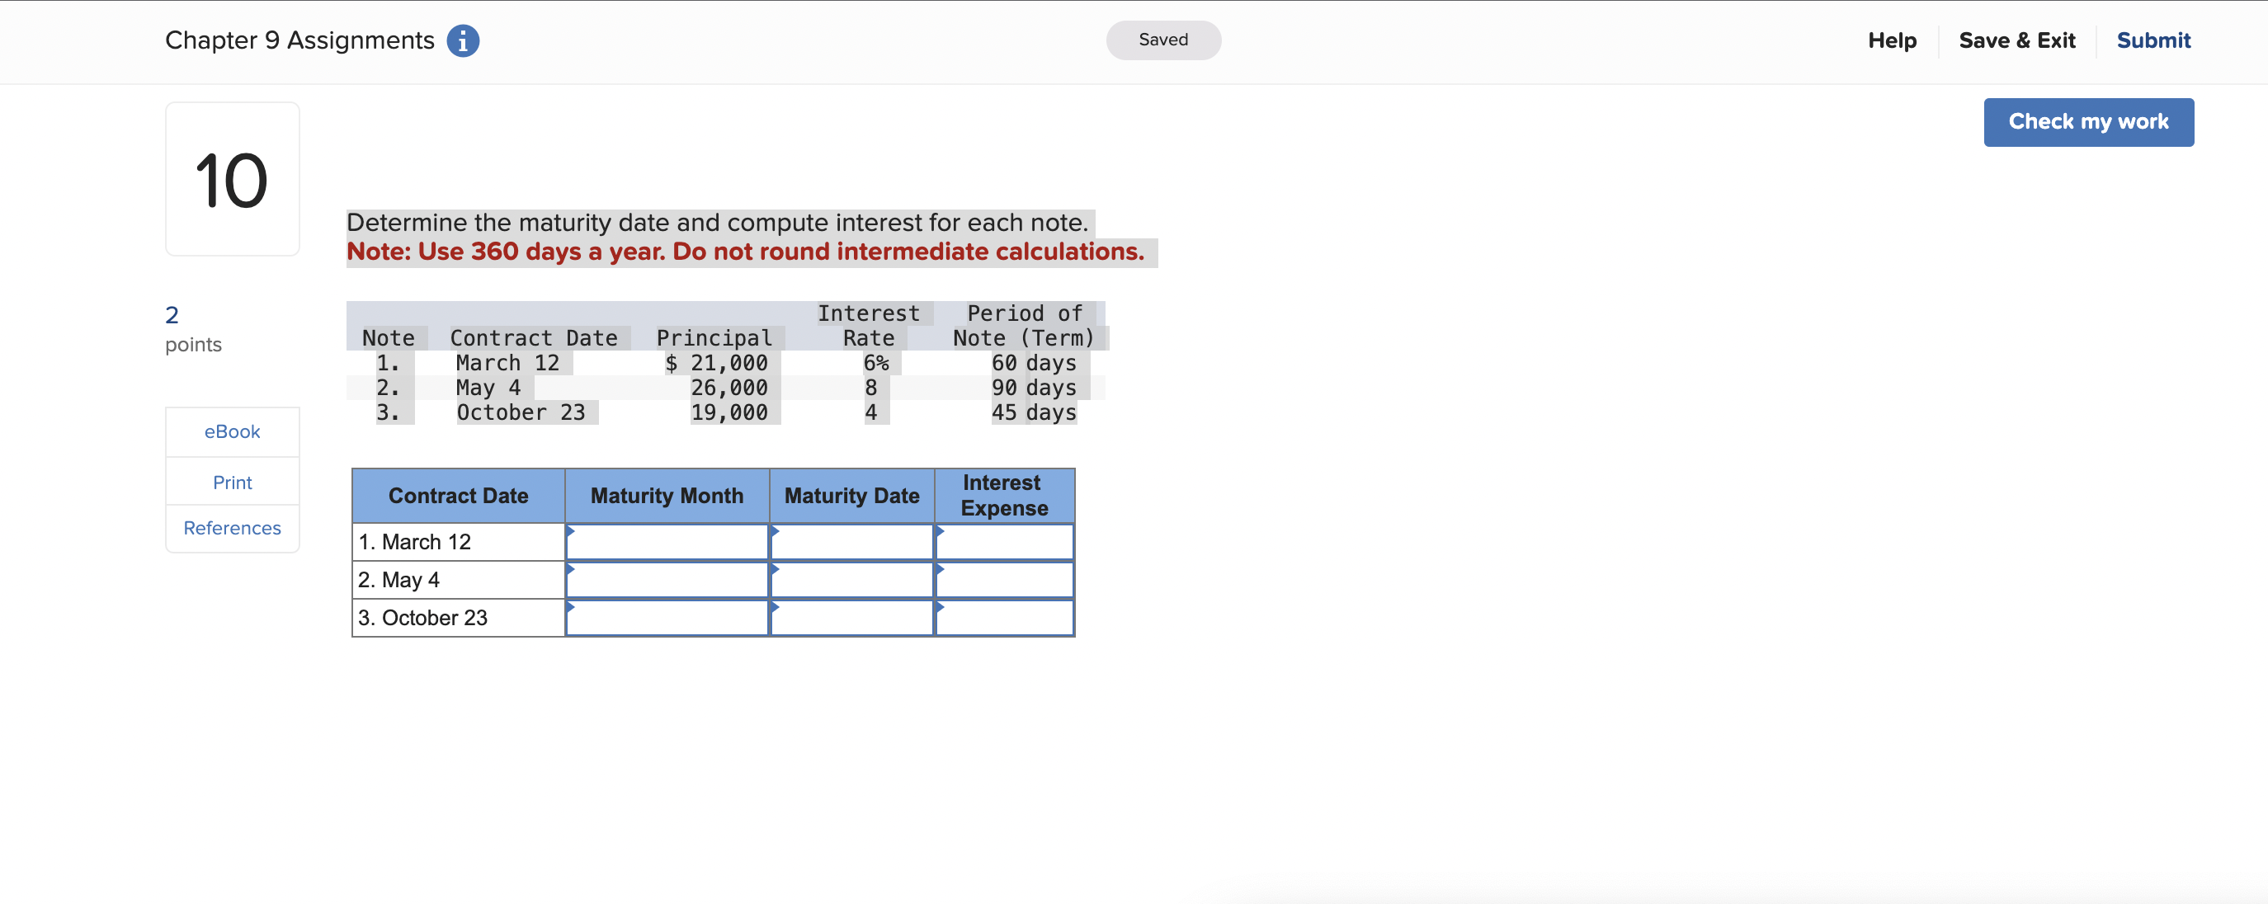Click the Chapter 9 Assignments info icon
The image size is (2268, 904).
point(462,40)
